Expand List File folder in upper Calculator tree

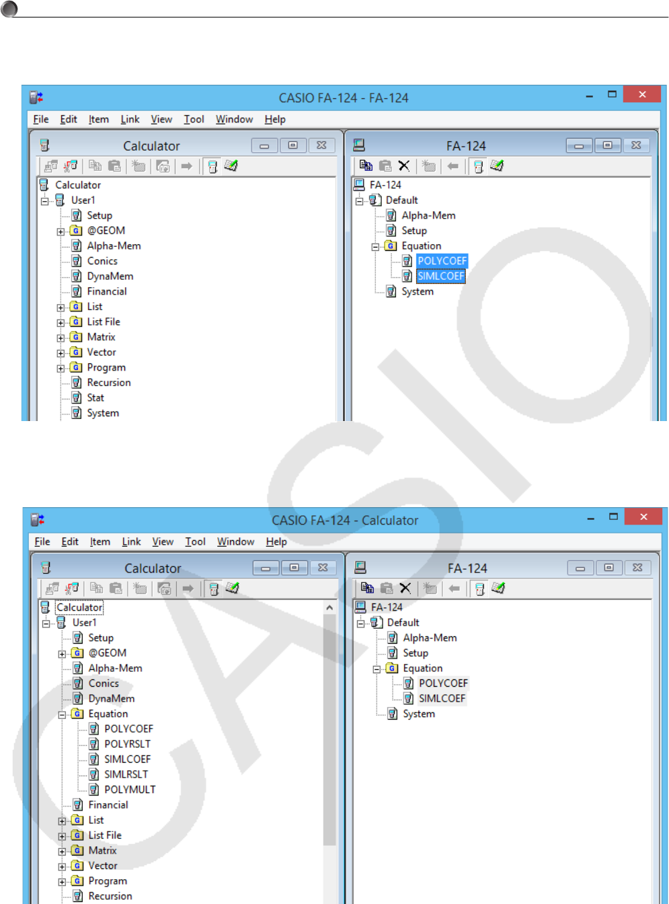pyautogui.click(x=61, y=323)
